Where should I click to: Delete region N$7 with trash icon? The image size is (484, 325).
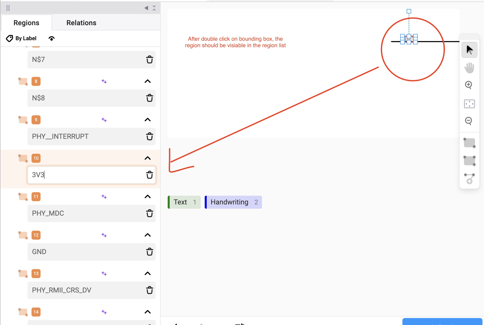coord(149,60)
